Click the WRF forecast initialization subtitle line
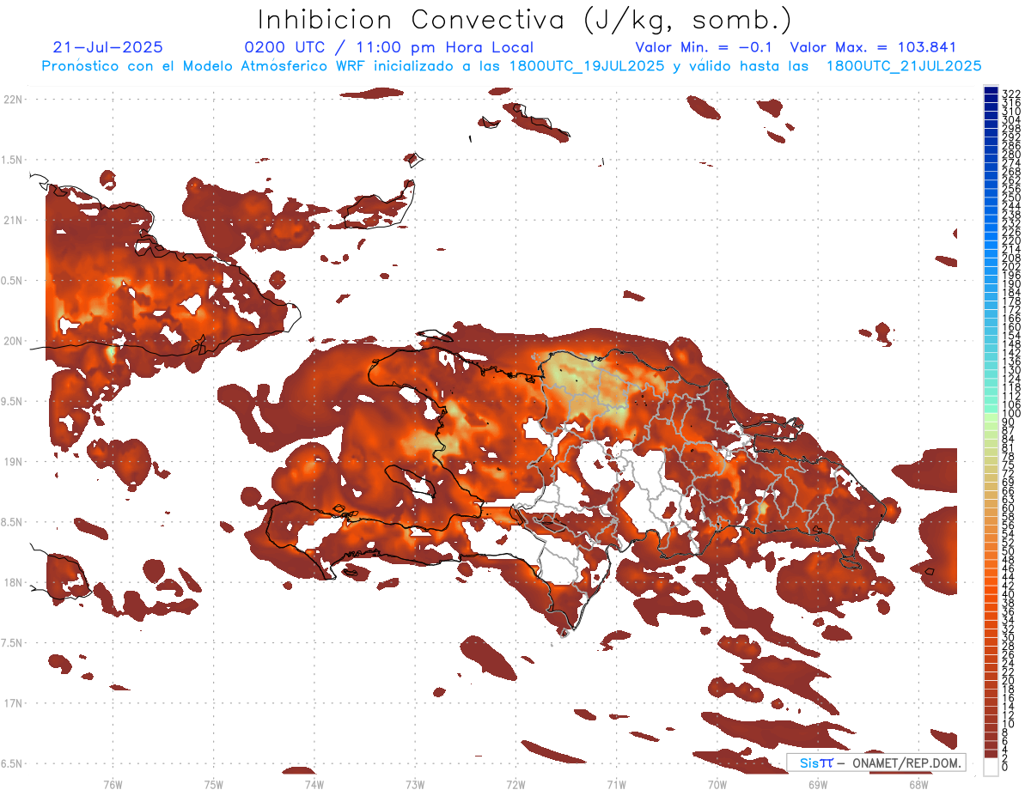 511,66
